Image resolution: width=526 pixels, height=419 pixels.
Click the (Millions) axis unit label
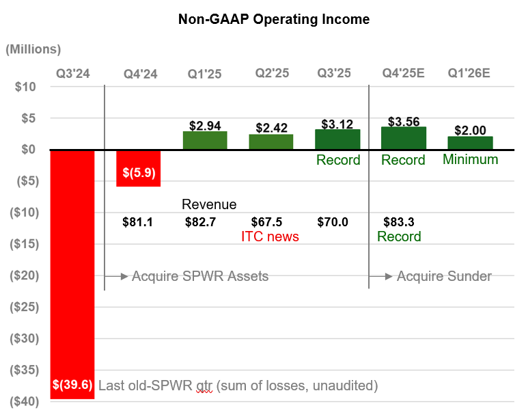pos(33,49)
